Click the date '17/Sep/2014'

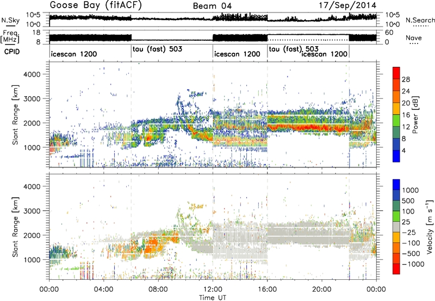click(x=347, y=5)
